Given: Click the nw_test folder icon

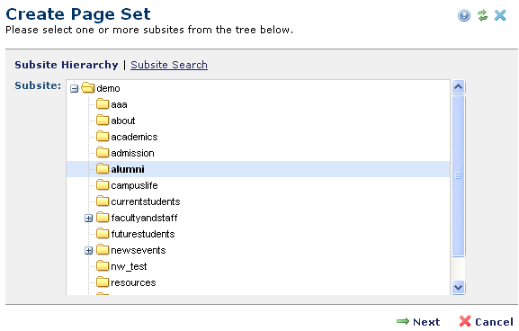Looking at the screenshot, I should pyautogui.click(x=103, y=266).
